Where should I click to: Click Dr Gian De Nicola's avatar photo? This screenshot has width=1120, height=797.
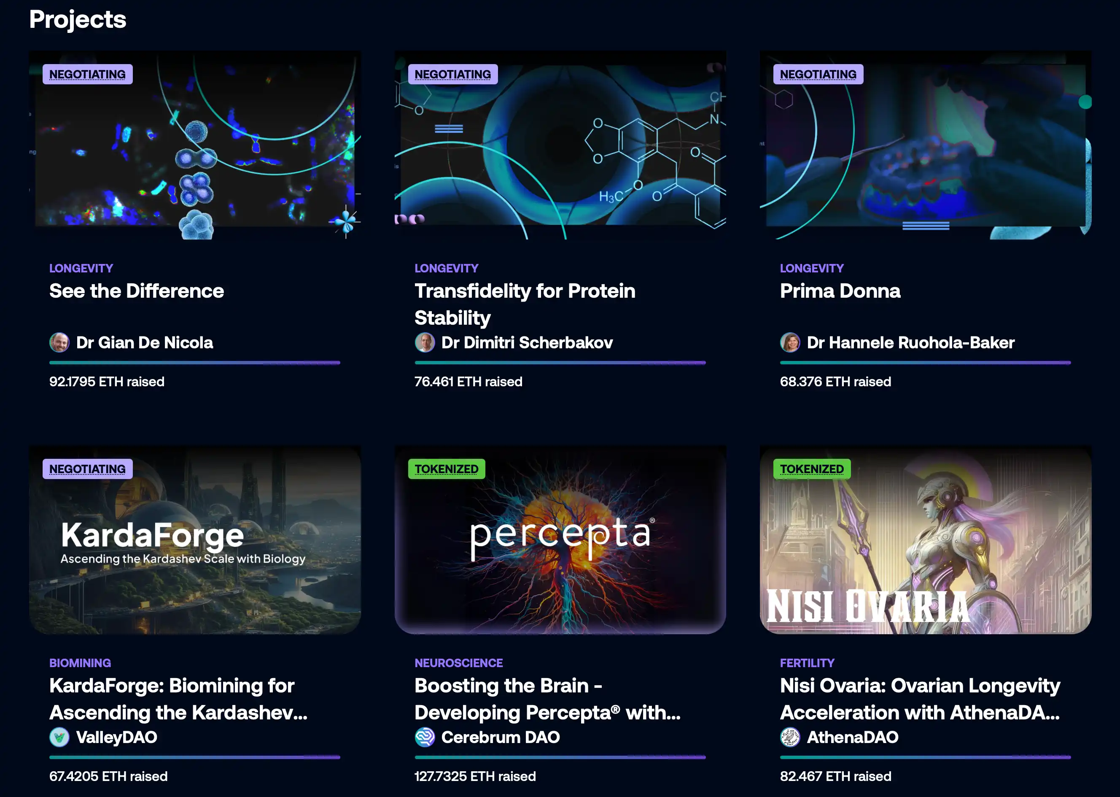point(59,342)
